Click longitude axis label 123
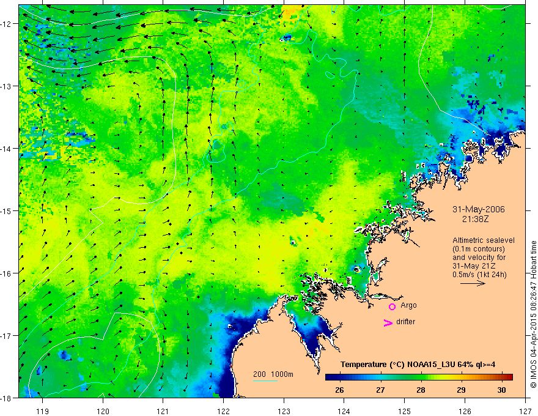The width and height of the screenshot is (538, 416). click(284, 411)
